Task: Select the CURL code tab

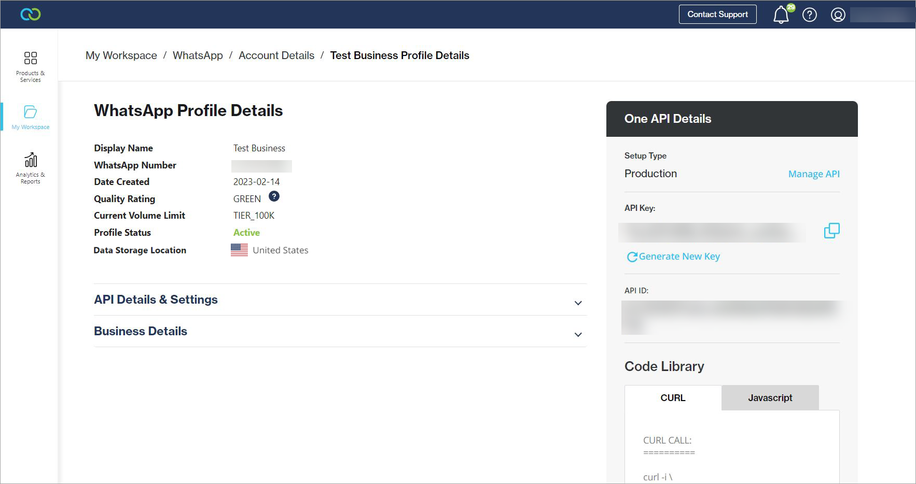Action: point(673,398)
